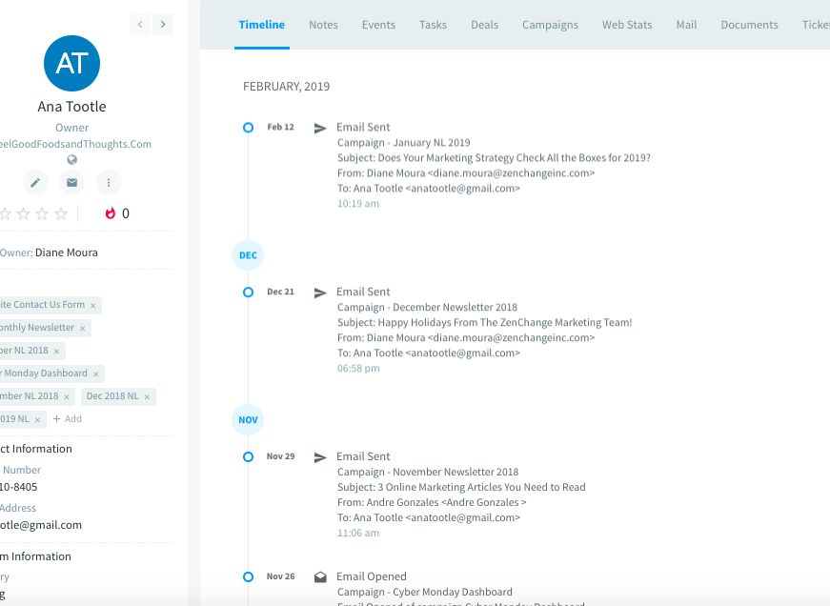Screen dimensions: 830x606
Task: Click the contact name Ana Tootle
Action: (x=72, y=107)
